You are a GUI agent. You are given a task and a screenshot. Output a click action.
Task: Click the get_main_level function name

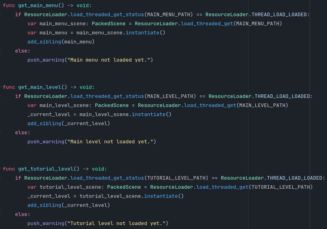tap(40, 87)
